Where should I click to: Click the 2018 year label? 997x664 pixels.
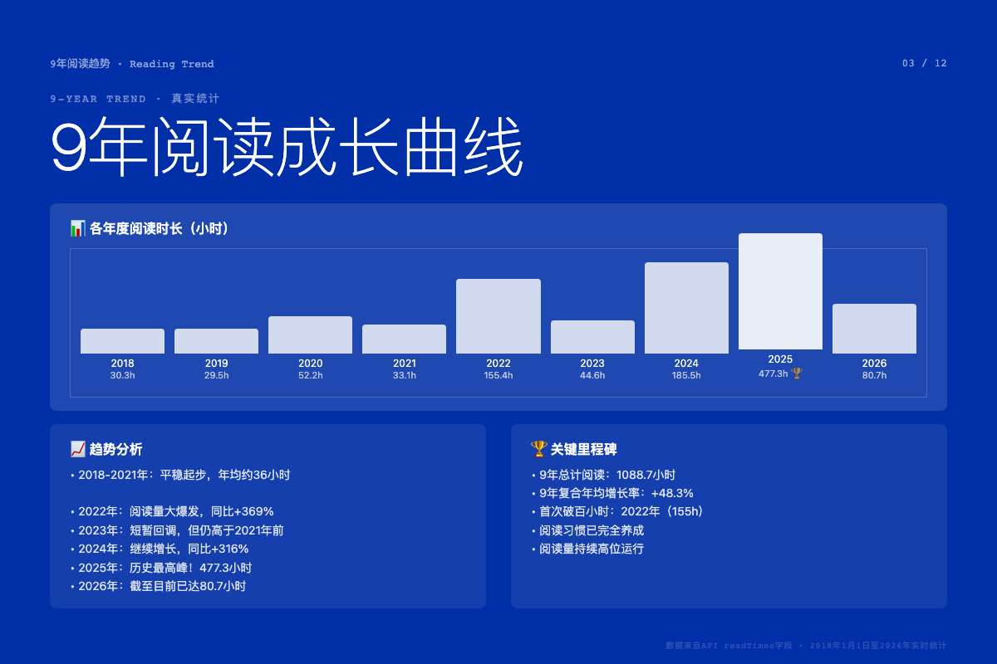click(122, 364)
